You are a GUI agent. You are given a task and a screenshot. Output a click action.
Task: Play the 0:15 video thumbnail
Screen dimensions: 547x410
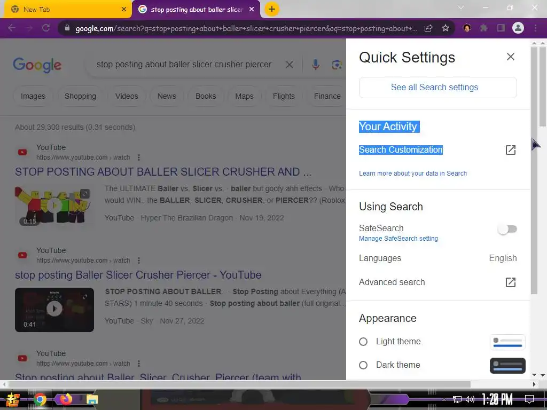(54, 206)
